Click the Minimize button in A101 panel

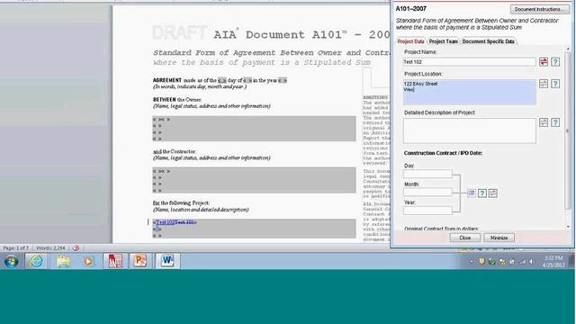pyautogui.click(x=499, y=238)
